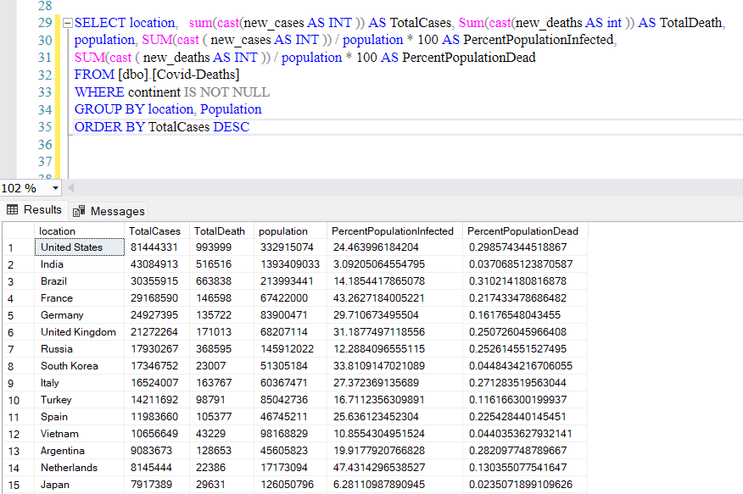Sort by clicking the TotalCases column header
743x494 pixels.
[x=154, y=230]
